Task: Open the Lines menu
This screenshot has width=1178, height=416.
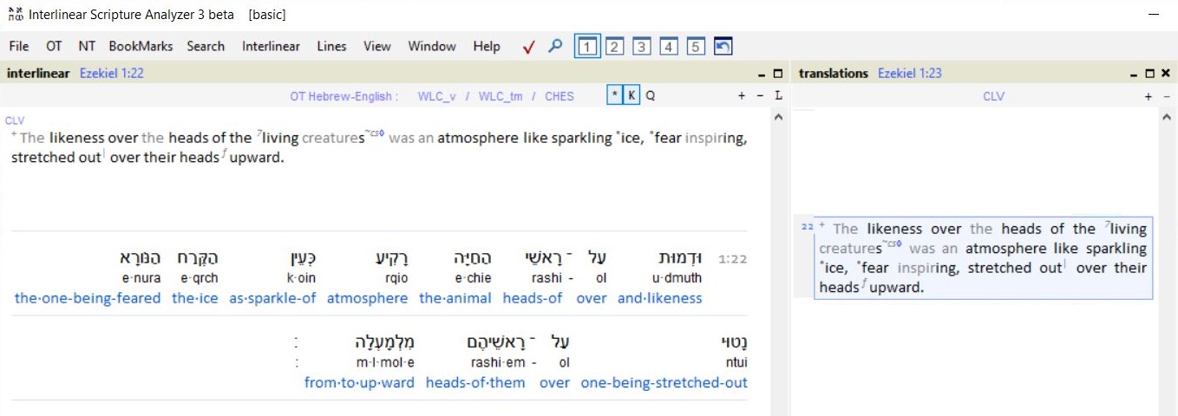Action: tap(331, 47)
